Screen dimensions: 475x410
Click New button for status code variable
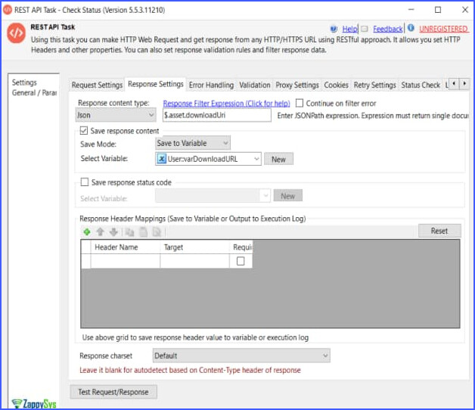tap(287, 196)
